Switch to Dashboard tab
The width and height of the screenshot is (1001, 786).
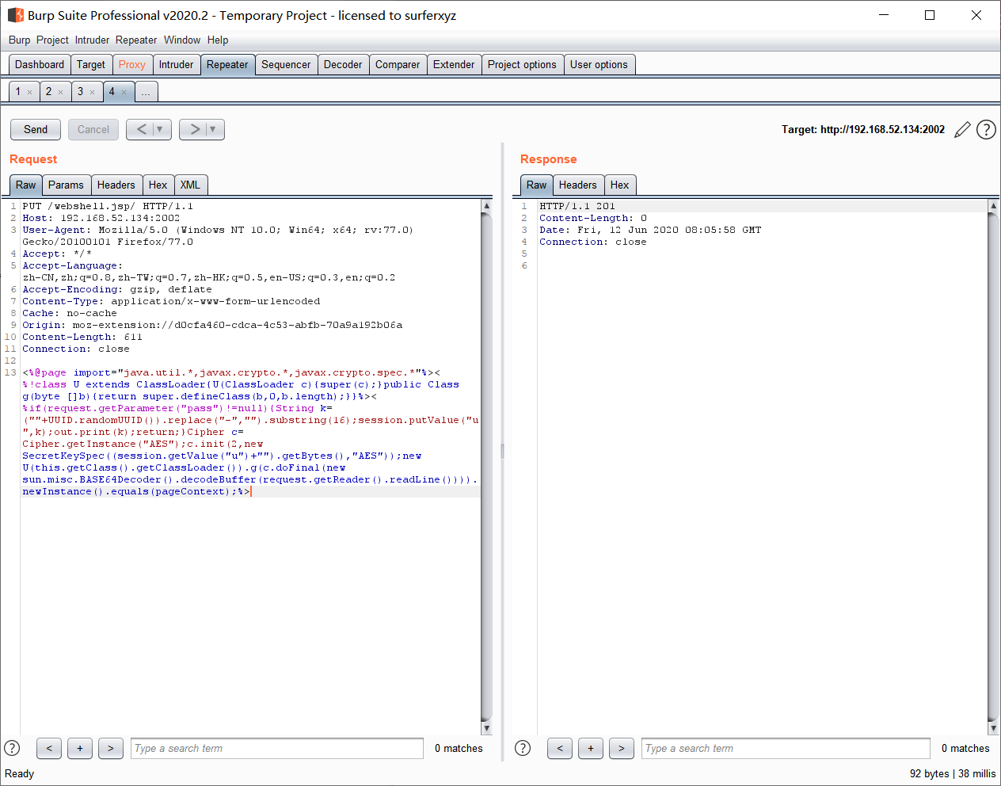pos(40,65)
